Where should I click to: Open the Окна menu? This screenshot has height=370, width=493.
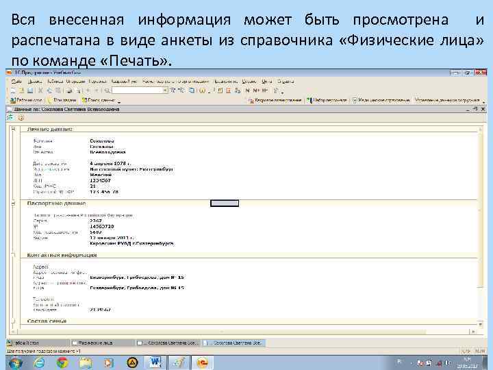266,82
